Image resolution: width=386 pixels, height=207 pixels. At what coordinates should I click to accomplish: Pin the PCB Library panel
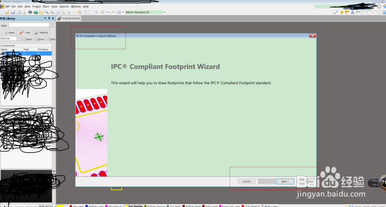[49, 19]
